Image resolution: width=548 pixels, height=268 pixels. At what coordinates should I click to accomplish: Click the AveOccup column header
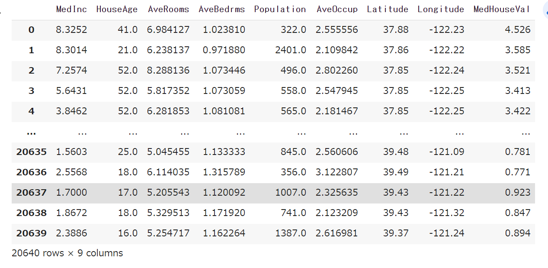[x=337, y=9]
